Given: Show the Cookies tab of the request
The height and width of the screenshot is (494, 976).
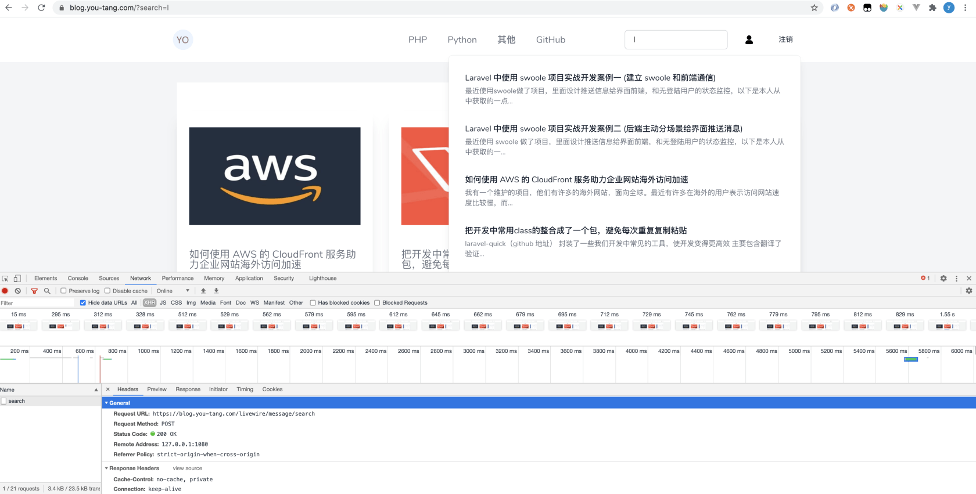Looking at the screenshot, I should pyautogui.click(x=272, y=390).
